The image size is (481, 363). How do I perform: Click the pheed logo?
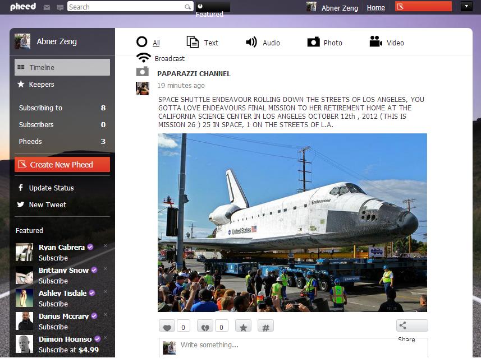tap(23, 7)
